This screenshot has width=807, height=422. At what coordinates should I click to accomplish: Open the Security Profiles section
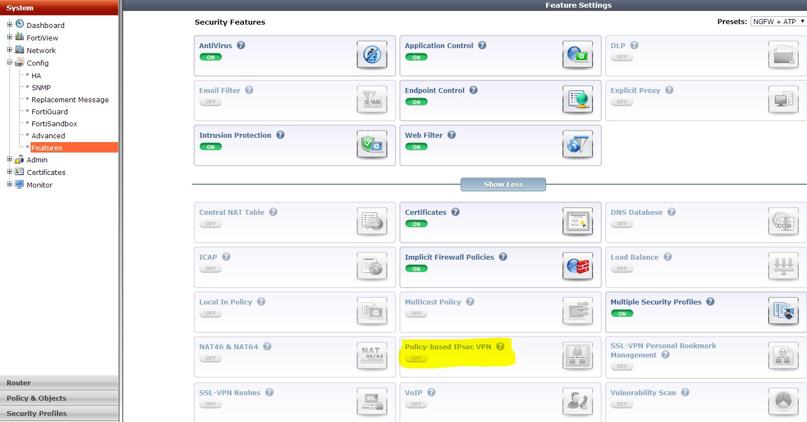click(59, 413)
